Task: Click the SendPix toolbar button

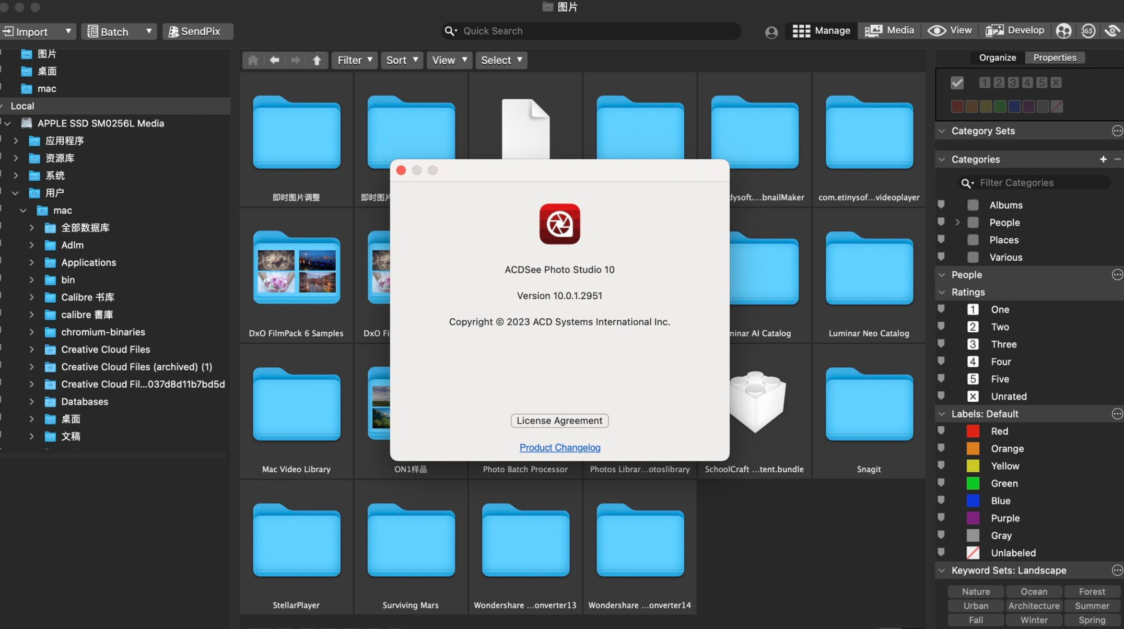Action: (x=197, y=31)
